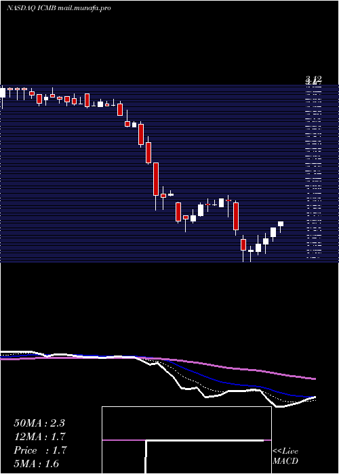
Task: Click the NASDAQ ICMB mail.munafa.pro title text
Action: (59, 8)
